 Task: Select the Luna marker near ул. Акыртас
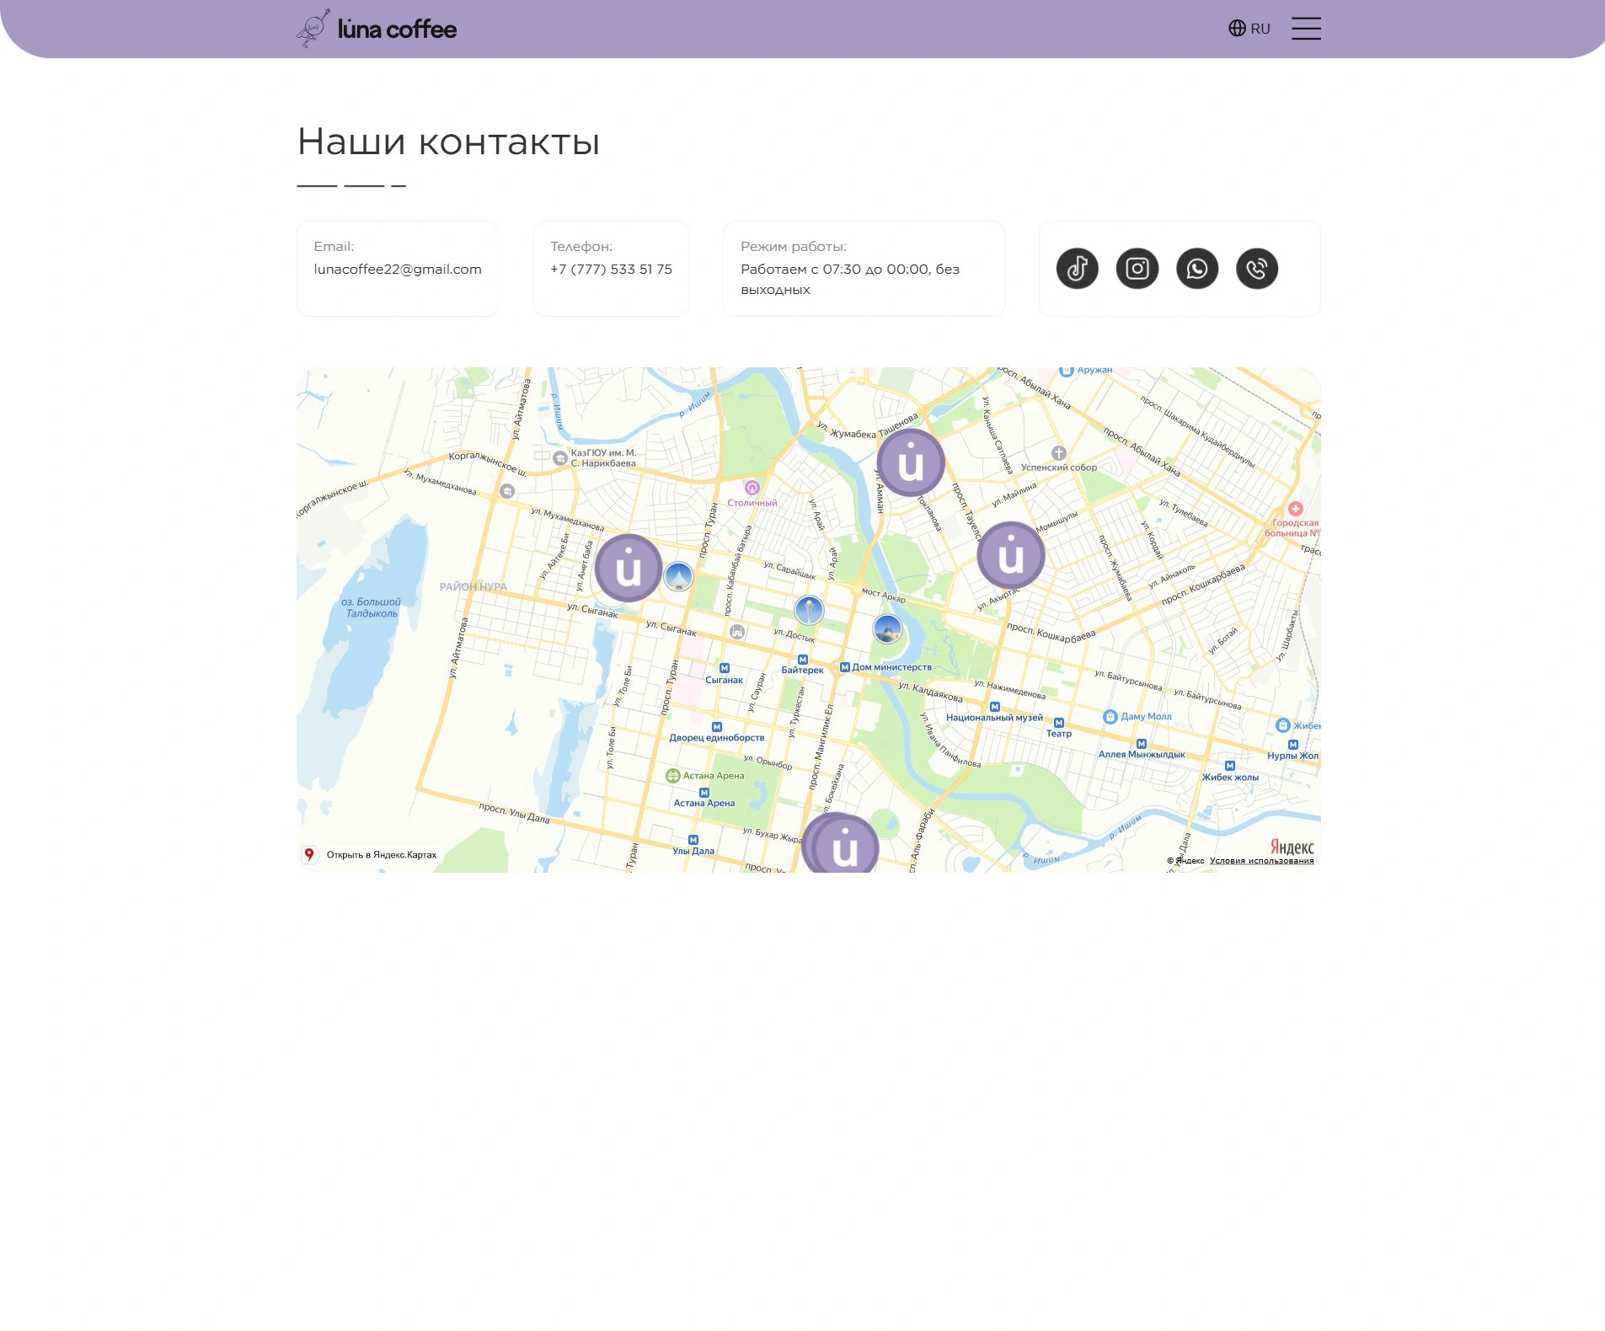click(x=1010, y=556)
